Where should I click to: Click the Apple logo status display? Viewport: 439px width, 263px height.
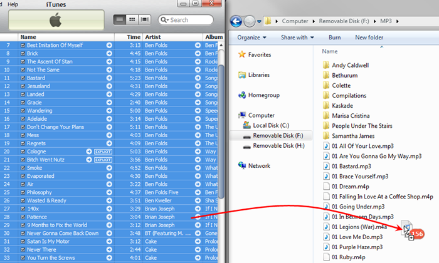(56, 20)
